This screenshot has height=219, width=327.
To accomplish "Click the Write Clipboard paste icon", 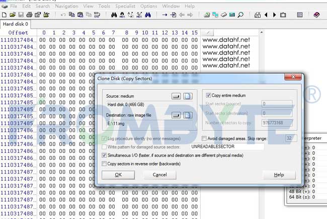I will [x=80, y=15].
